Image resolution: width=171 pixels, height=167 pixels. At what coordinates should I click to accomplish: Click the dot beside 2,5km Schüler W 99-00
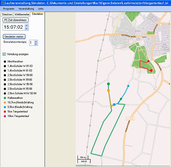click(x=5, y=75)
